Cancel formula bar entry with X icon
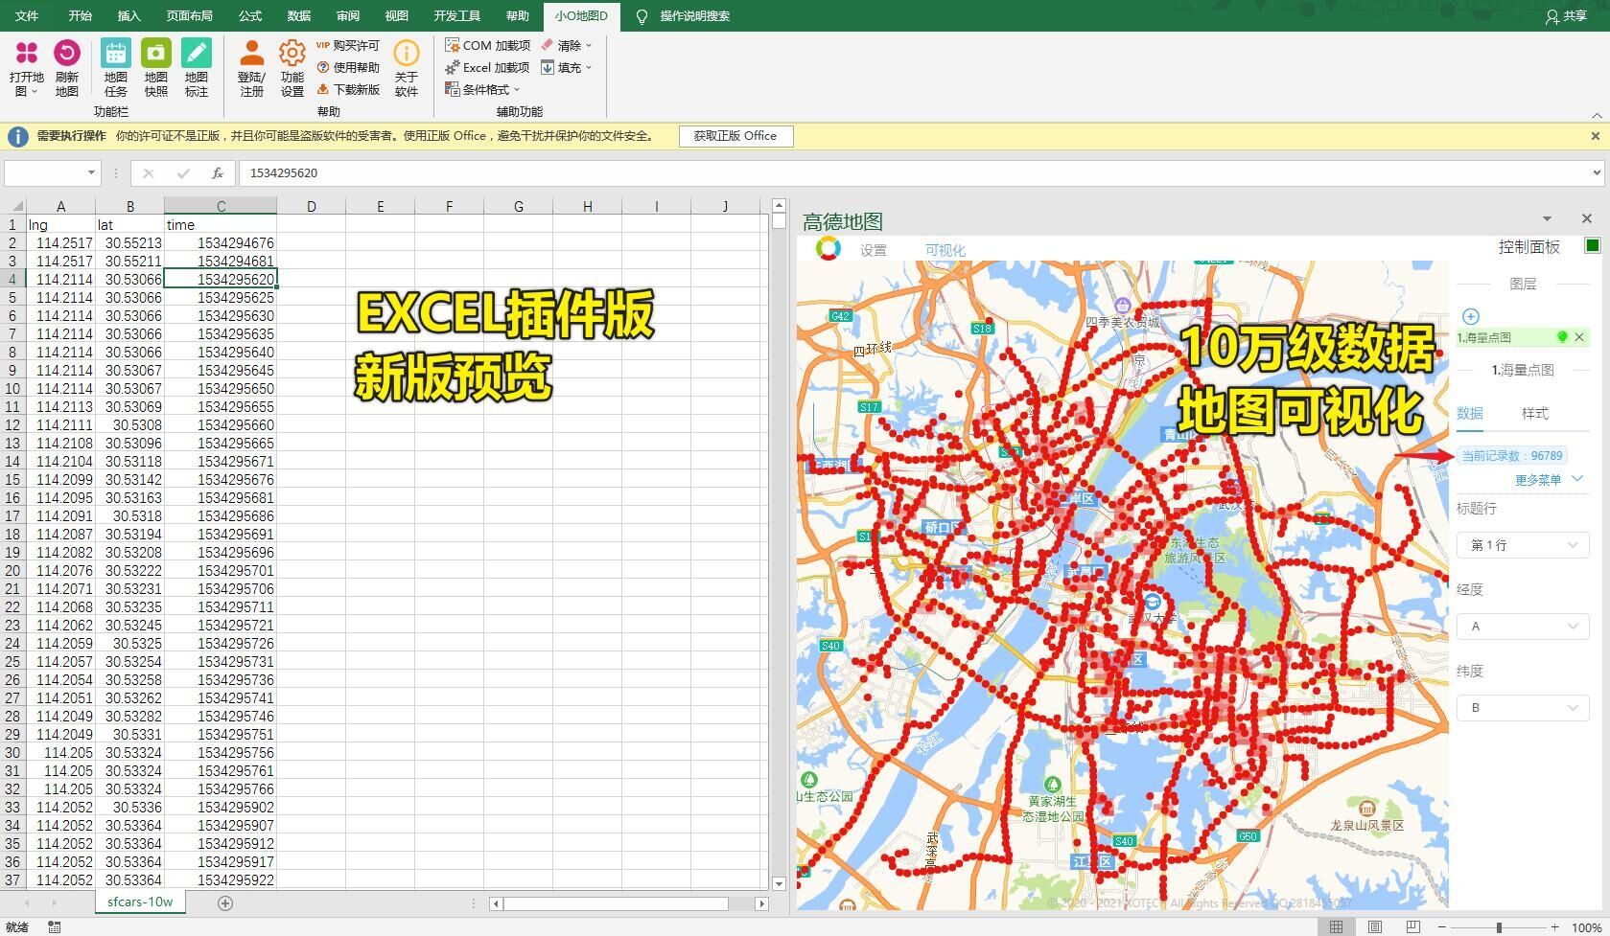Viewport: 1610px width, 936px height. tap(148, 173)
